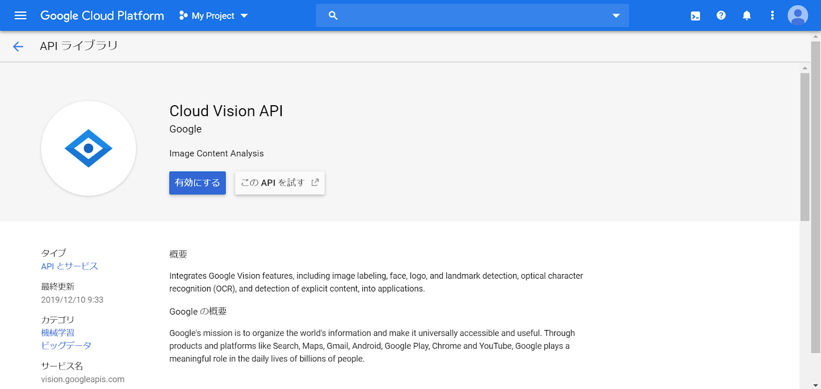Focus the top search input field

(472, 15)
